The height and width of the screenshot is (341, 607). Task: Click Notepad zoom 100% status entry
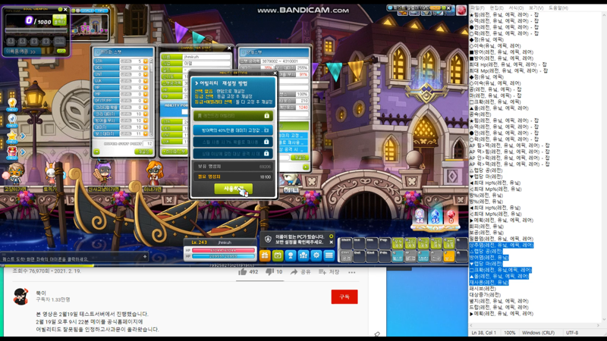(x=509, y=333)
